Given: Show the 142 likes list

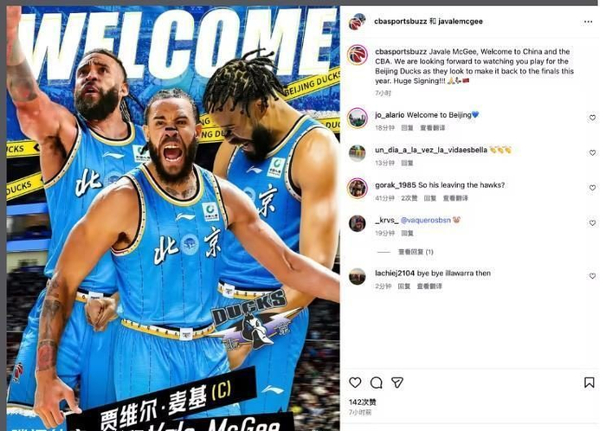Looking at the screenshot, I should point(362,402).
